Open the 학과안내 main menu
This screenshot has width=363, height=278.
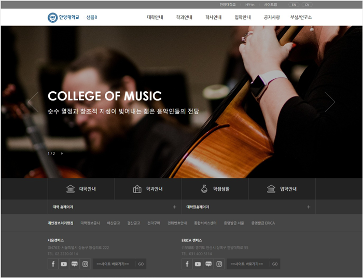point(184,18)
